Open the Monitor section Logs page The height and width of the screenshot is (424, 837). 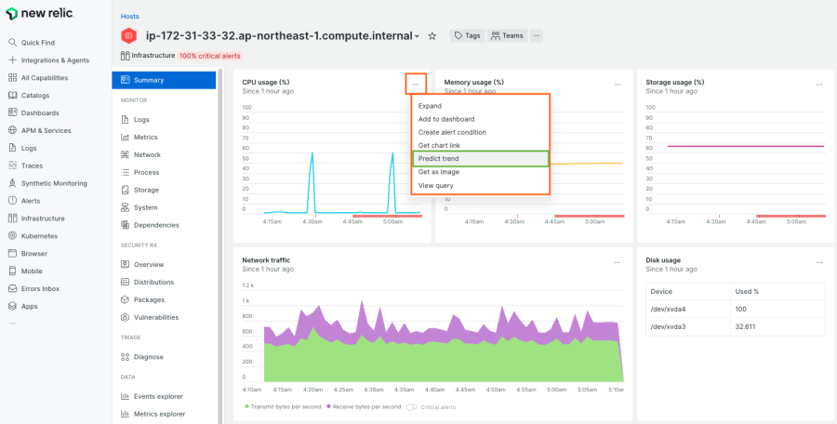coord(135,120)
